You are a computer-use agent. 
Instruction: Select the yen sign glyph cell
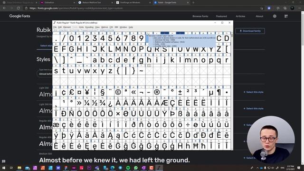point(87,92)
